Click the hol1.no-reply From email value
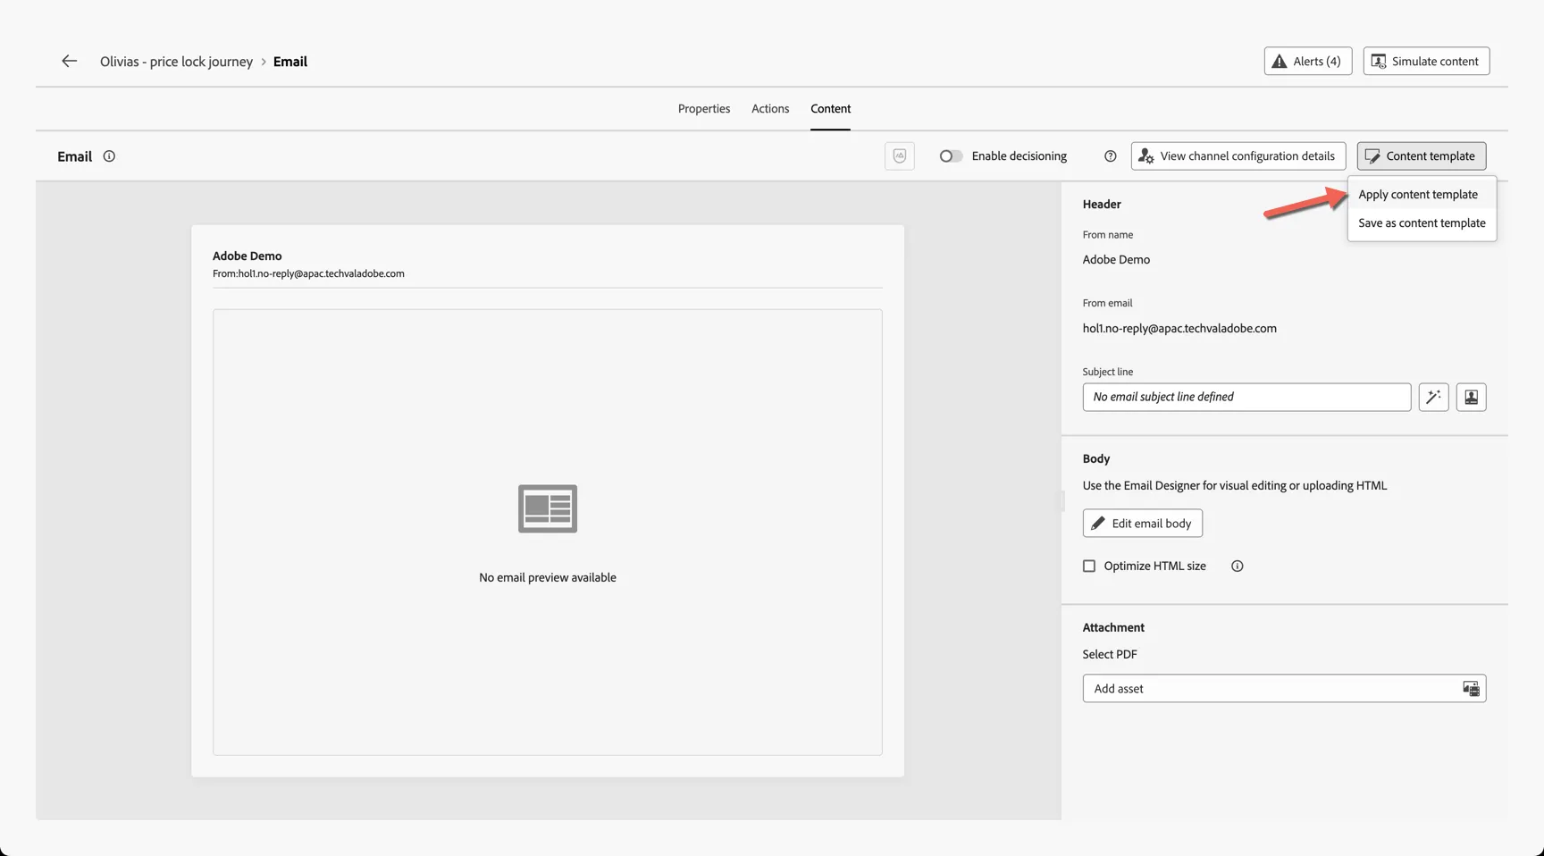The height and width of the screenshot is (856, 1544). click(1179, 328)
